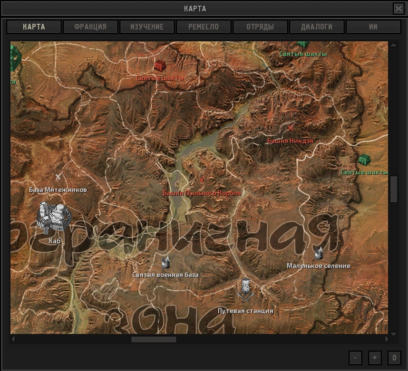Open the Изучение tab
408x371 pixels.
pyautogui.click(x=147, y=27)
